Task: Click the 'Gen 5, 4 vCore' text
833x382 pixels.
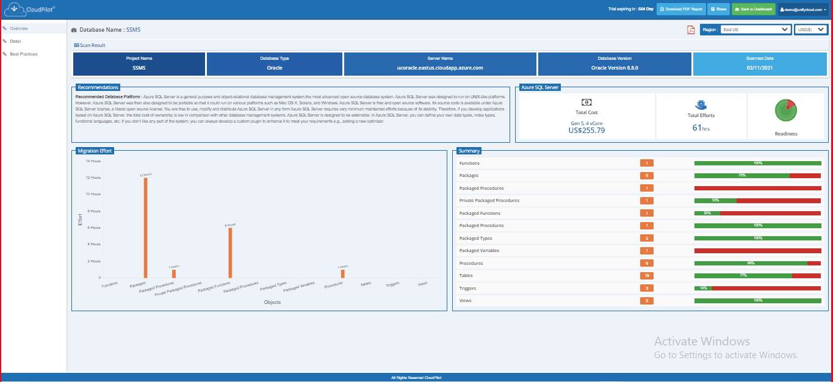Action: [586, 122]
